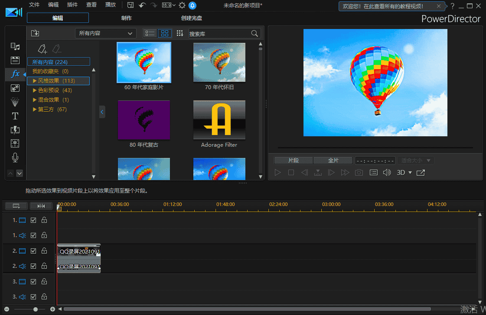Open the Particle Room icon
The image size is (486, 315).
click(15, 102)
